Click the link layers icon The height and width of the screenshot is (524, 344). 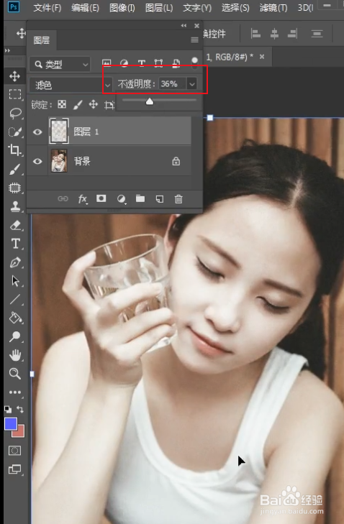(x=63, y=199)
